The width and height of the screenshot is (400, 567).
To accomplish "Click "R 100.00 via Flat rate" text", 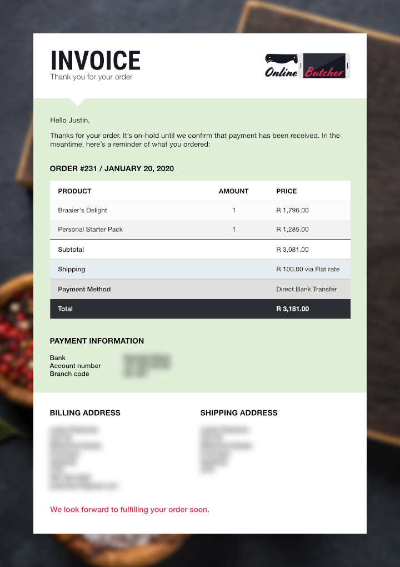I will pos(308,269).
